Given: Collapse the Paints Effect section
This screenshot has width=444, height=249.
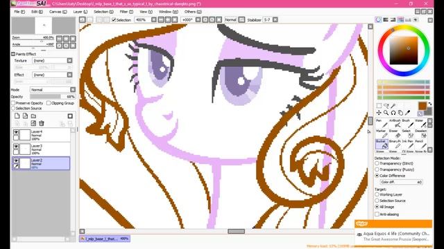Looking at the screenshot, I should tap(13, 54).
